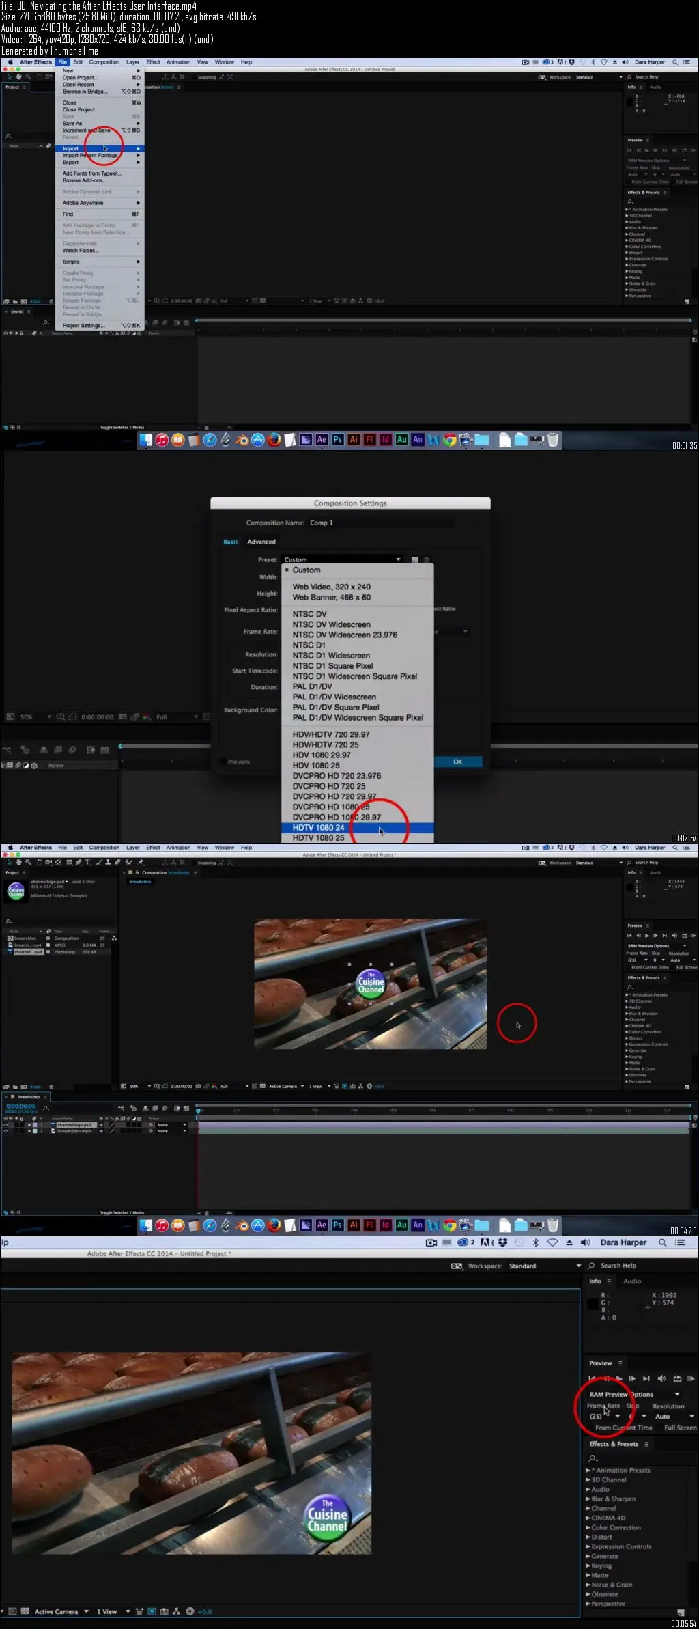
Task: Click the Cuisine Channel logo in the breadvideo frame viewer
Action: click(371, 983)
